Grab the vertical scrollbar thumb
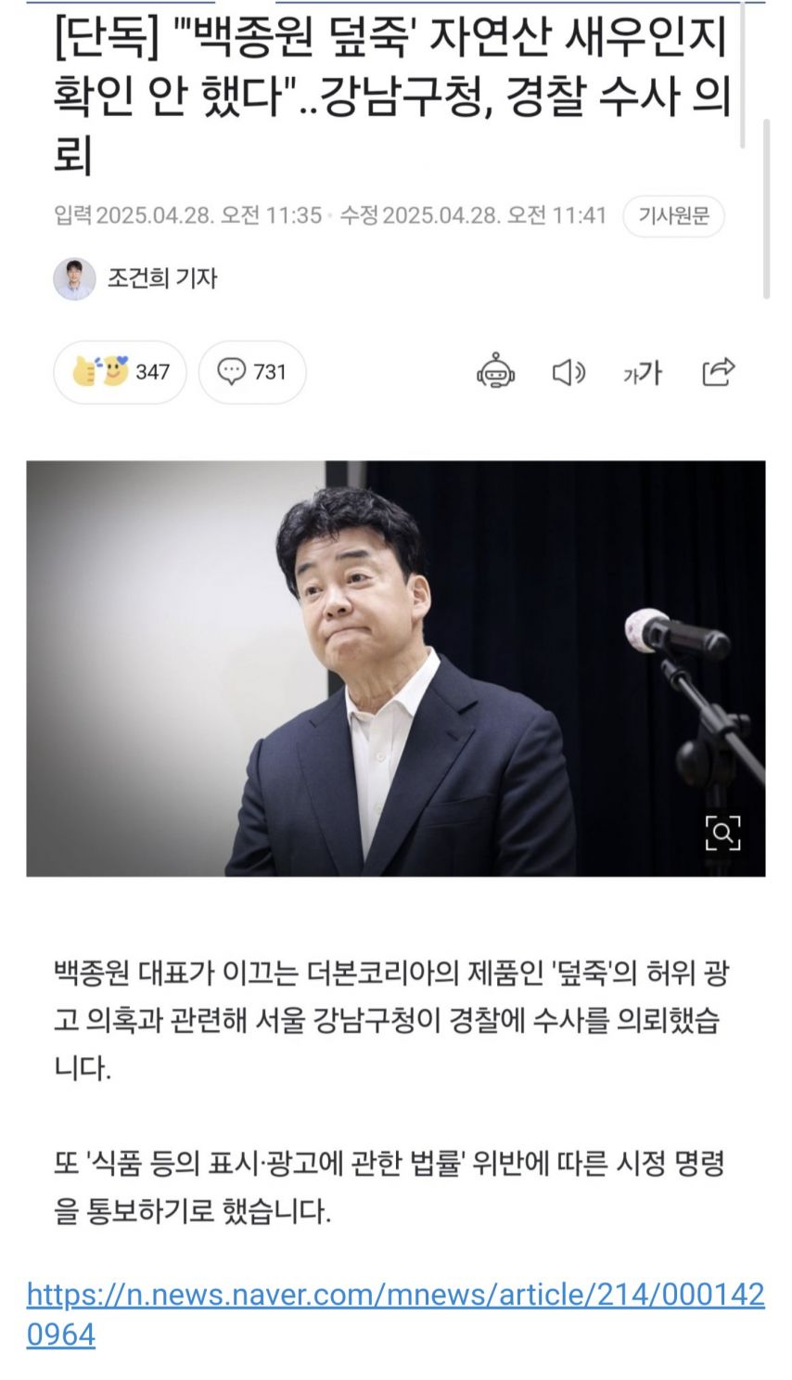The width and height of the screenshot is (792, 1380). [x=766, y=209]
